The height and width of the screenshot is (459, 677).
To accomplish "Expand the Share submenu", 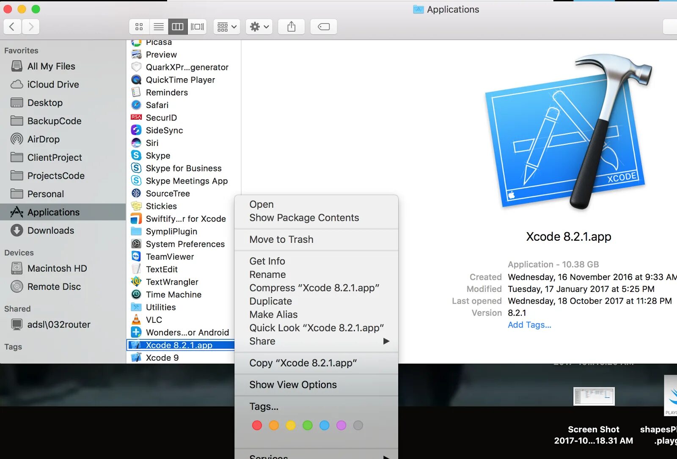I will 316,341.
